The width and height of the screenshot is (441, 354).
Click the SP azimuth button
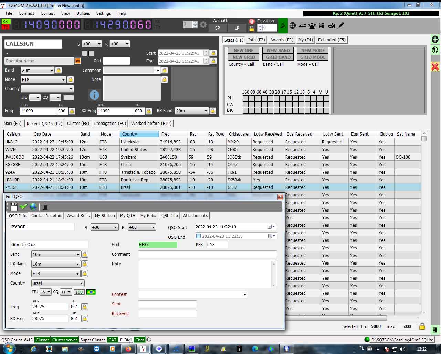coord(217,28)
